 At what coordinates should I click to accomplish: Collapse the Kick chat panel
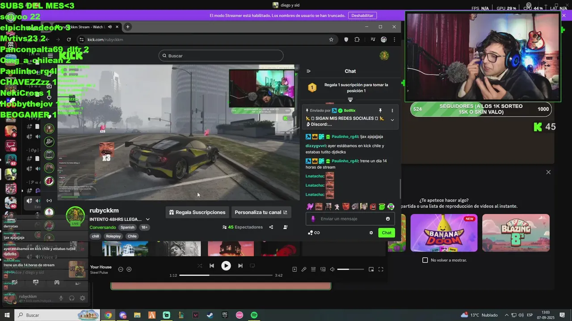click(308, 71)
